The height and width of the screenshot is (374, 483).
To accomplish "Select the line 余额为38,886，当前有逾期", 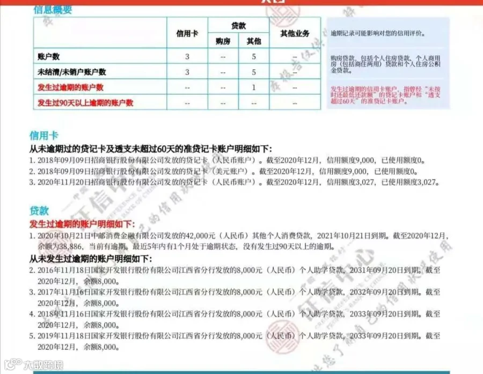I will tap(186, 246).
